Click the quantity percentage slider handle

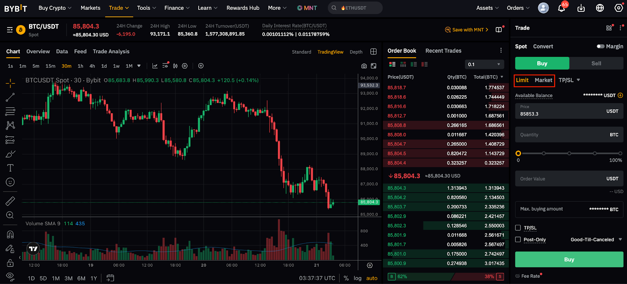518,154
